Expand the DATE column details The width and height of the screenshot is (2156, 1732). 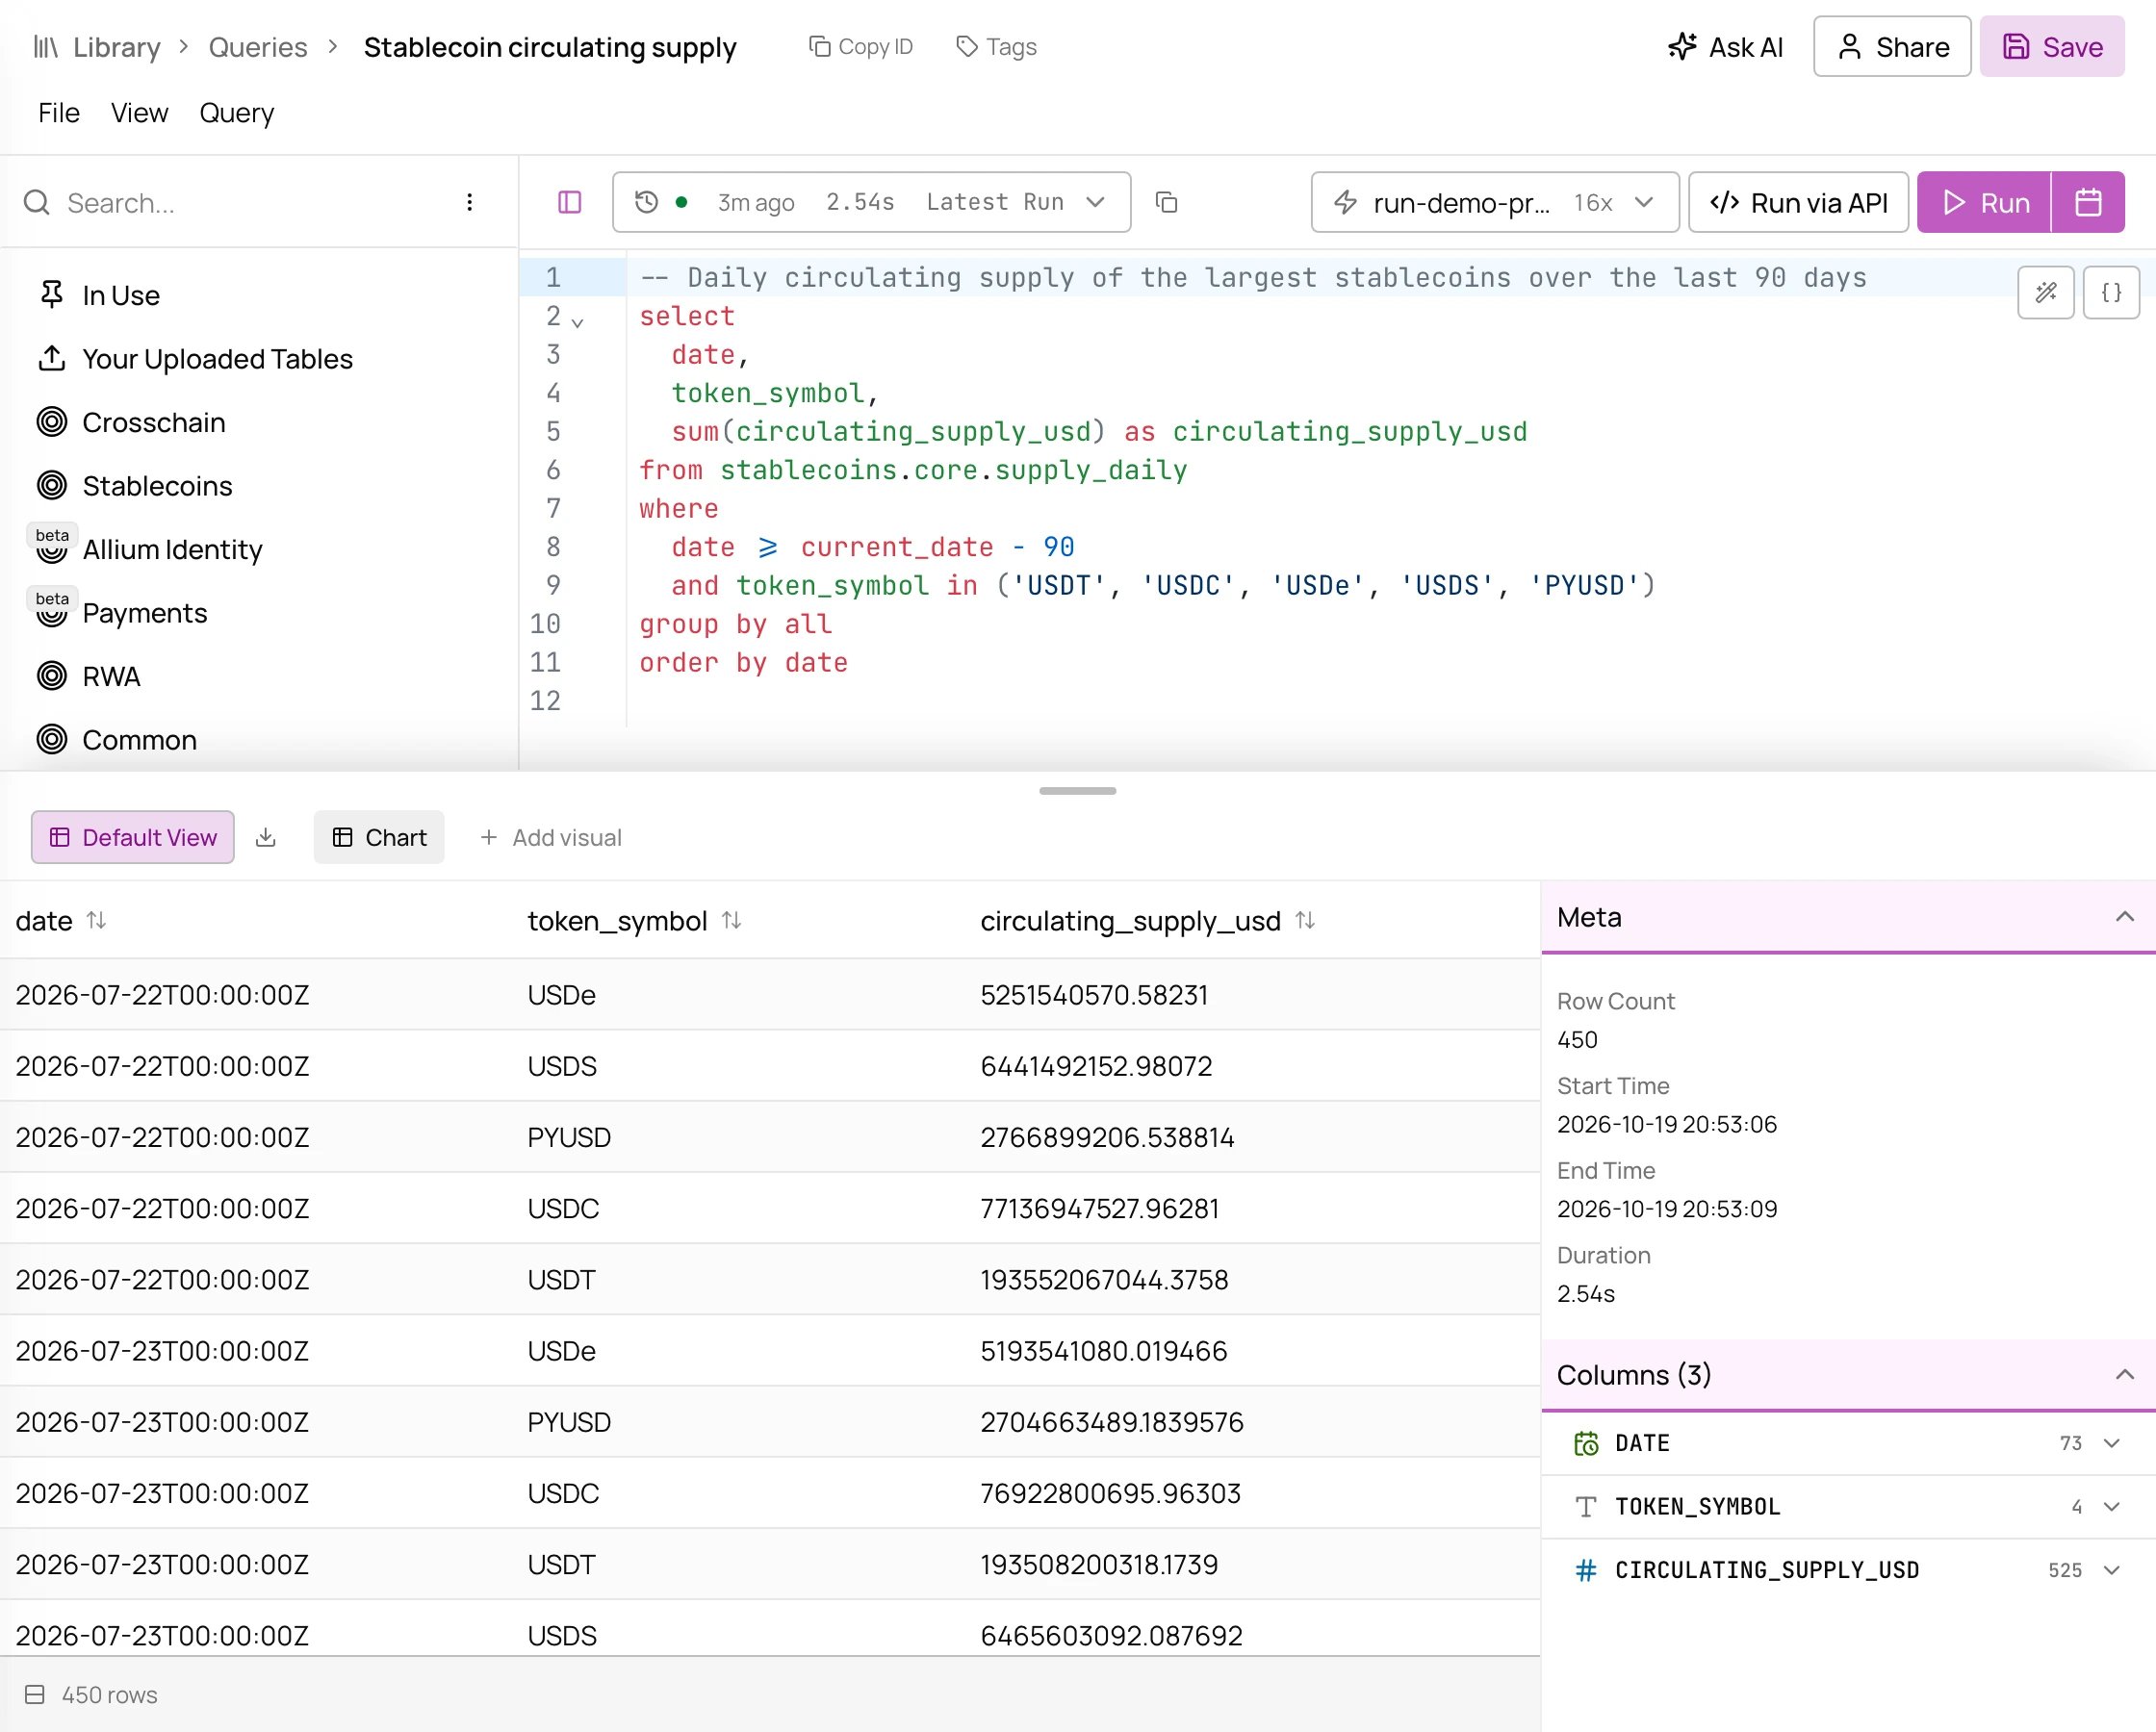click(2111, 1443)
